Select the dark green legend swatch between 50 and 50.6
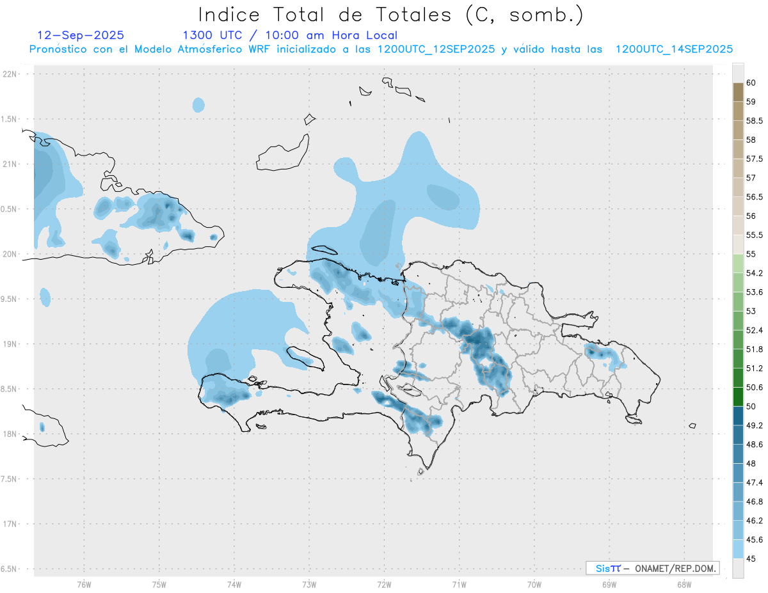Image resolution: width=768 pixels, height=593 pixels. coord(738,397)
